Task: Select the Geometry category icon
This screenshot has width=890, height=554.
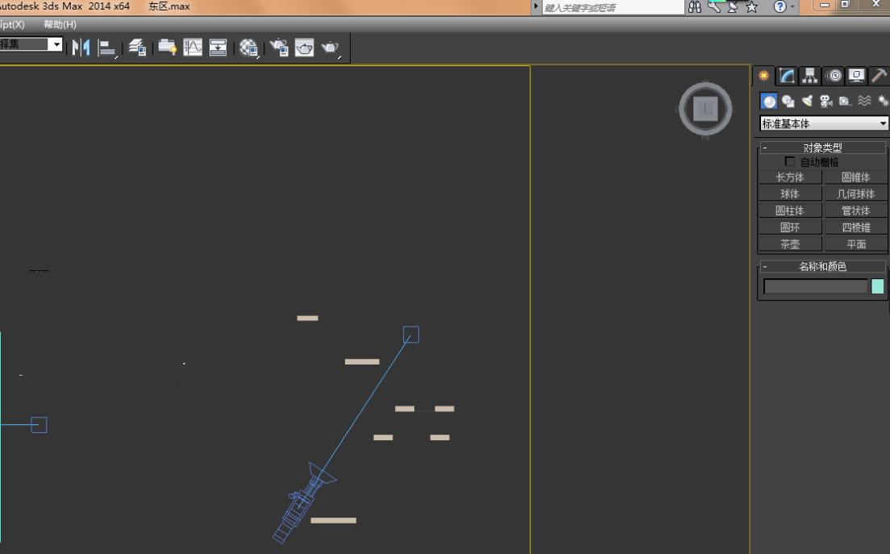Action: point(769,101)
